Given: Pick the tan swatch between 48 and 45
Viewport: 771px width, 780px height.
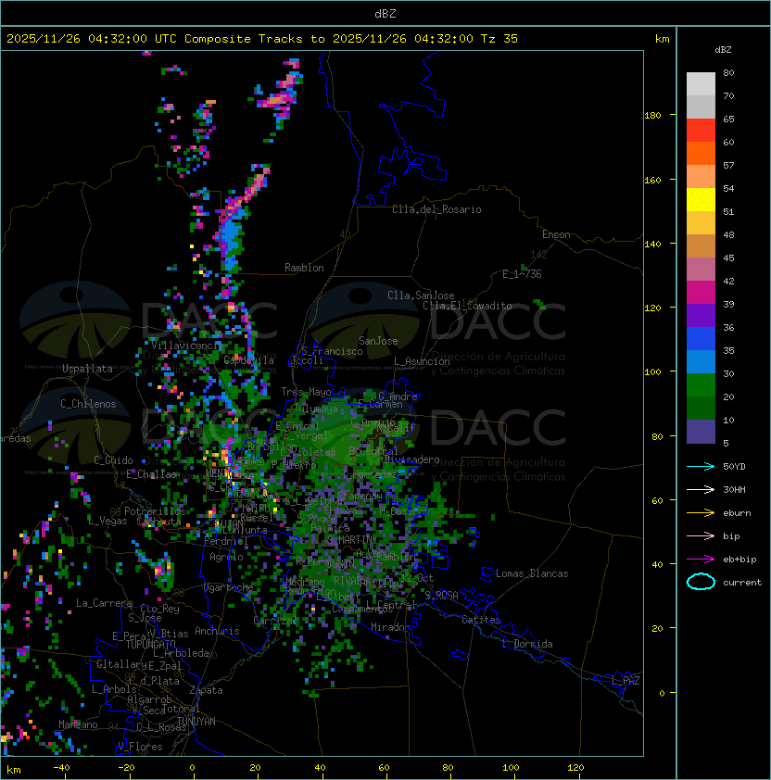Looking at the screenshot, I should [701, 246].
